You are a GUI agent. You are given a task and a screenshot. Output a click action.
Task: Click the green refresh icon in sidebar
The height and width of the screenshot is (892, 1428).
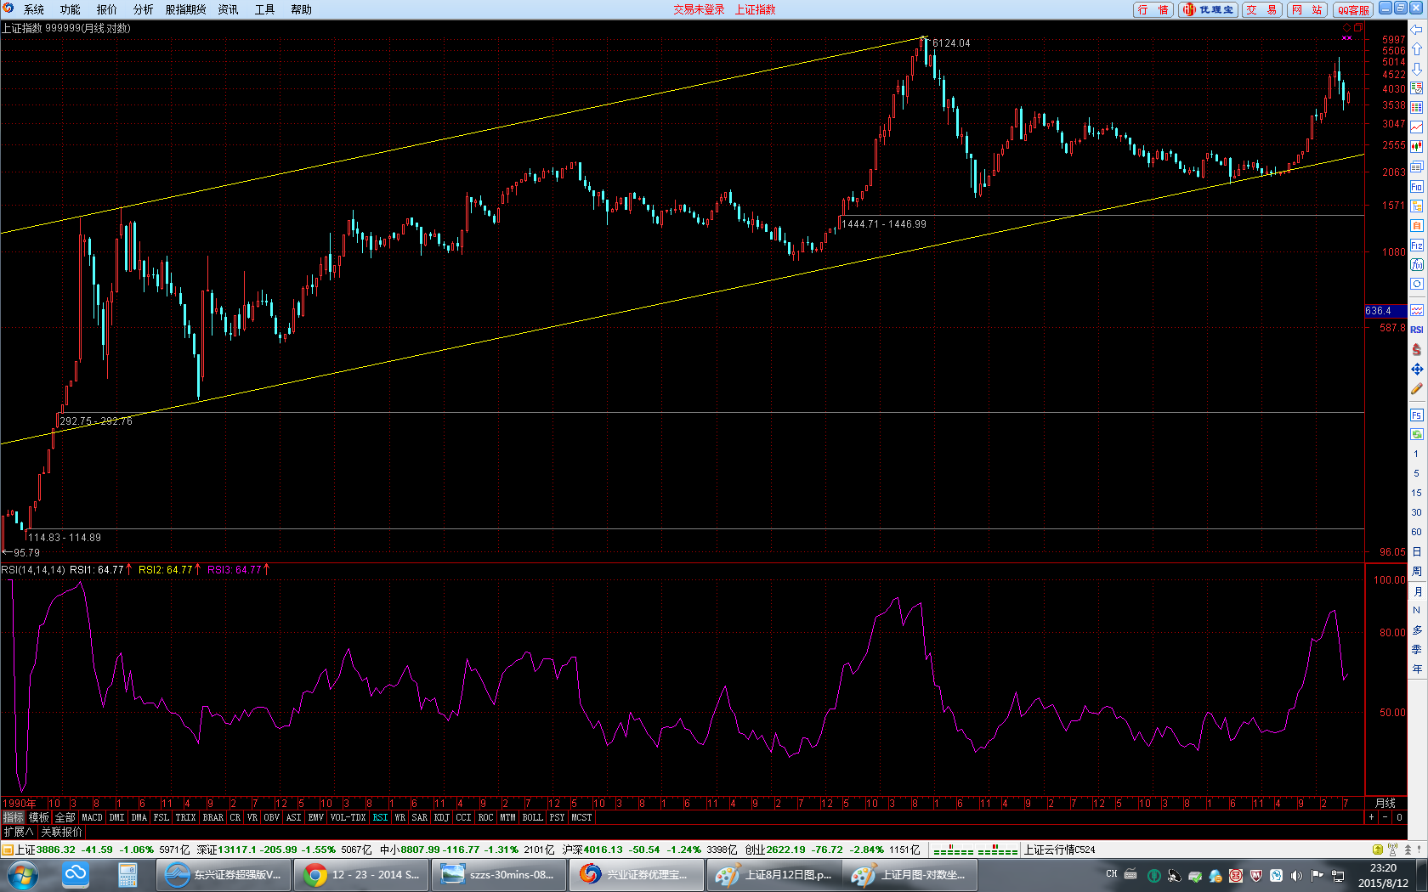(1416, 434)
